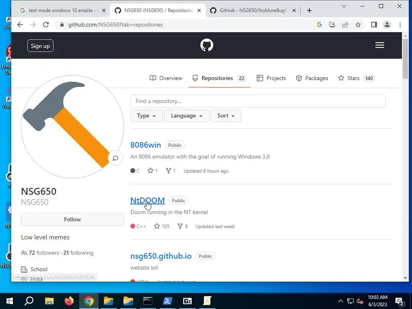The width and height of the screenshot is (412, 309).
Task: Open the NtDOOM repository link
Action: pos(147,200)
